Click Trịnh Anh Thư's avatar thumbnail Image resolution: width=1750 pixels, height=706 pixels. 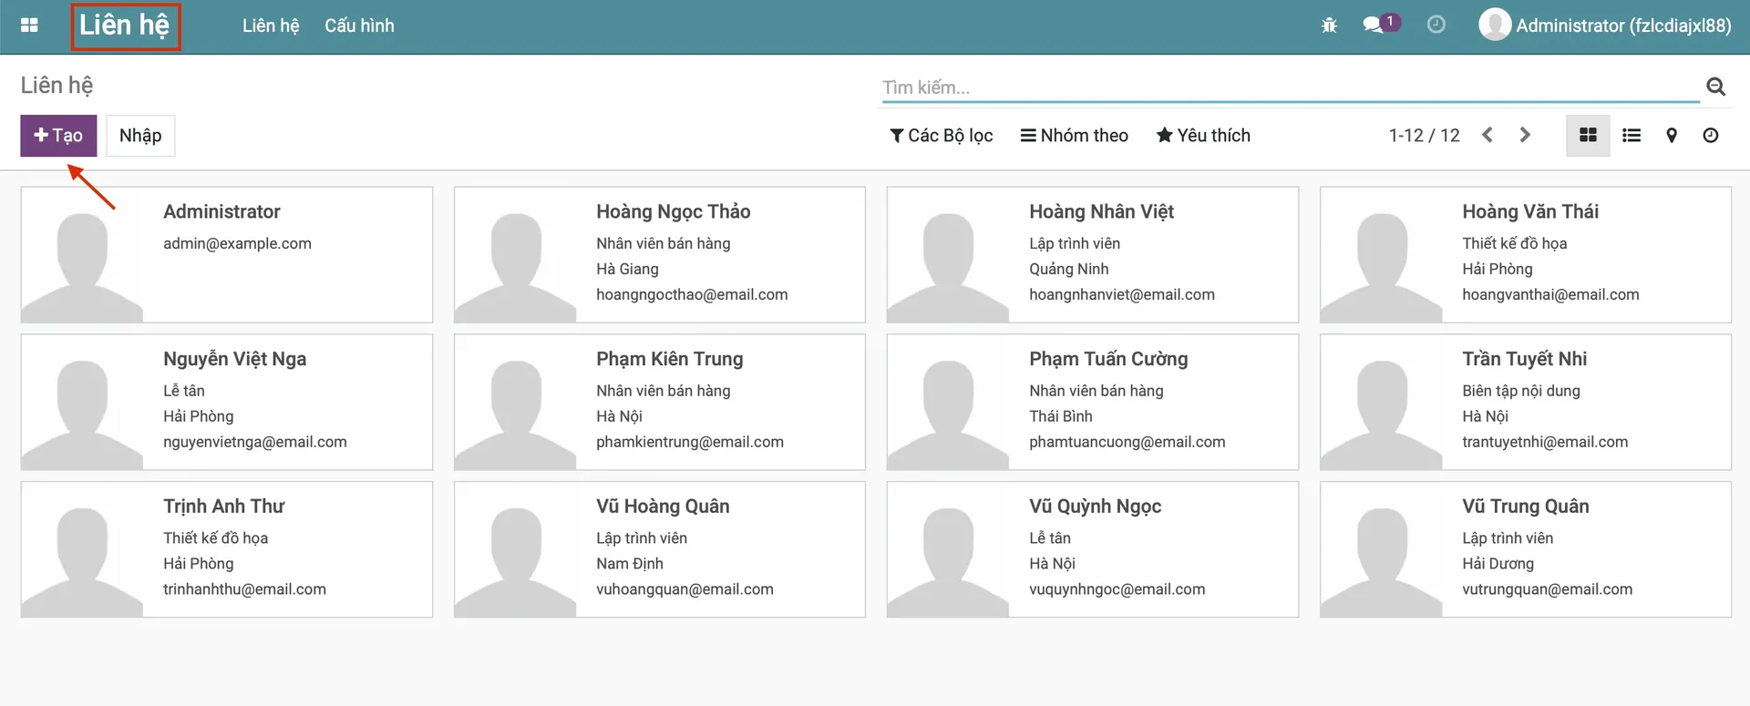pyautogui.click(x=82, y=550)
